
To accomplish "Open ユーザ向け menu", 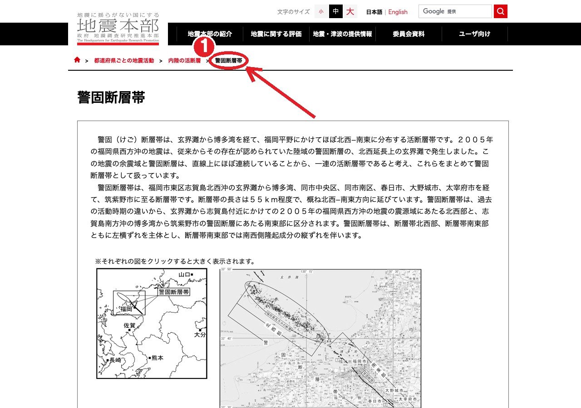I will pyautogui.click(x=475, y=34).
